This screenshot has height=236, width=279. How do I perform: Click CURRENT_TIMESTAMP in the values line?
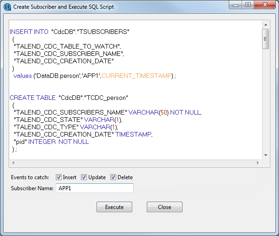[x=136, y=76]
